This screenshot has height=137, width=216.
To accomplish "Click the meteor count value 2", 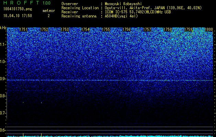I will pyautogui.click(x=49, y=16).
